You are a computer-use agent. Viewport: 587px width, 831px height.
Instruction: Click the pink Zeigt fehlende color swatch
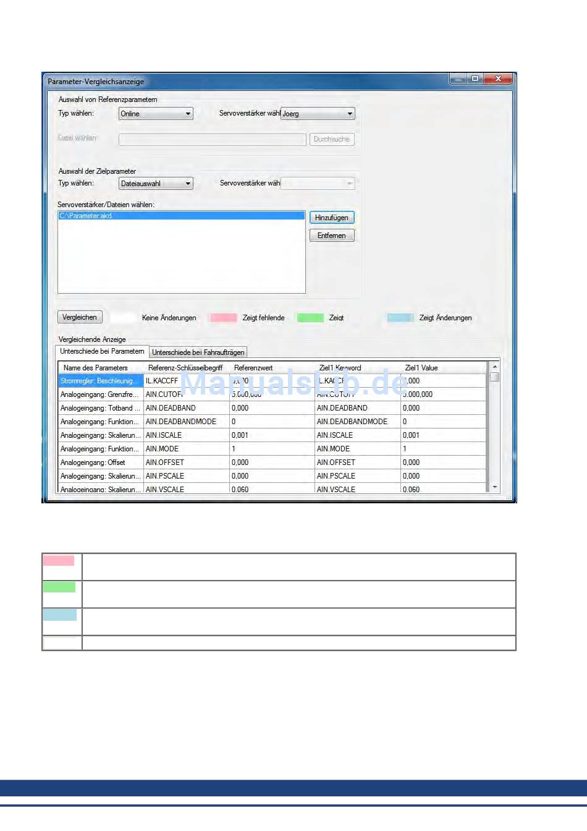(223, 318)
